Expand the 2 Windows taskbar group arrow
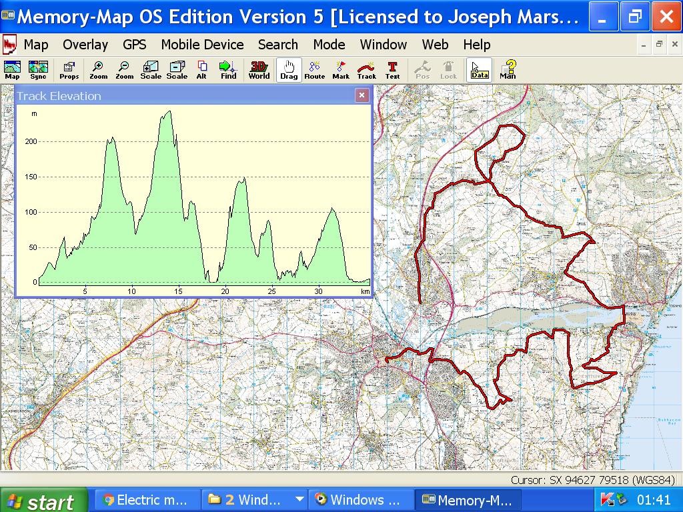Screen dimensions: 683x512 pyautogui.click(x=299, y=499)
